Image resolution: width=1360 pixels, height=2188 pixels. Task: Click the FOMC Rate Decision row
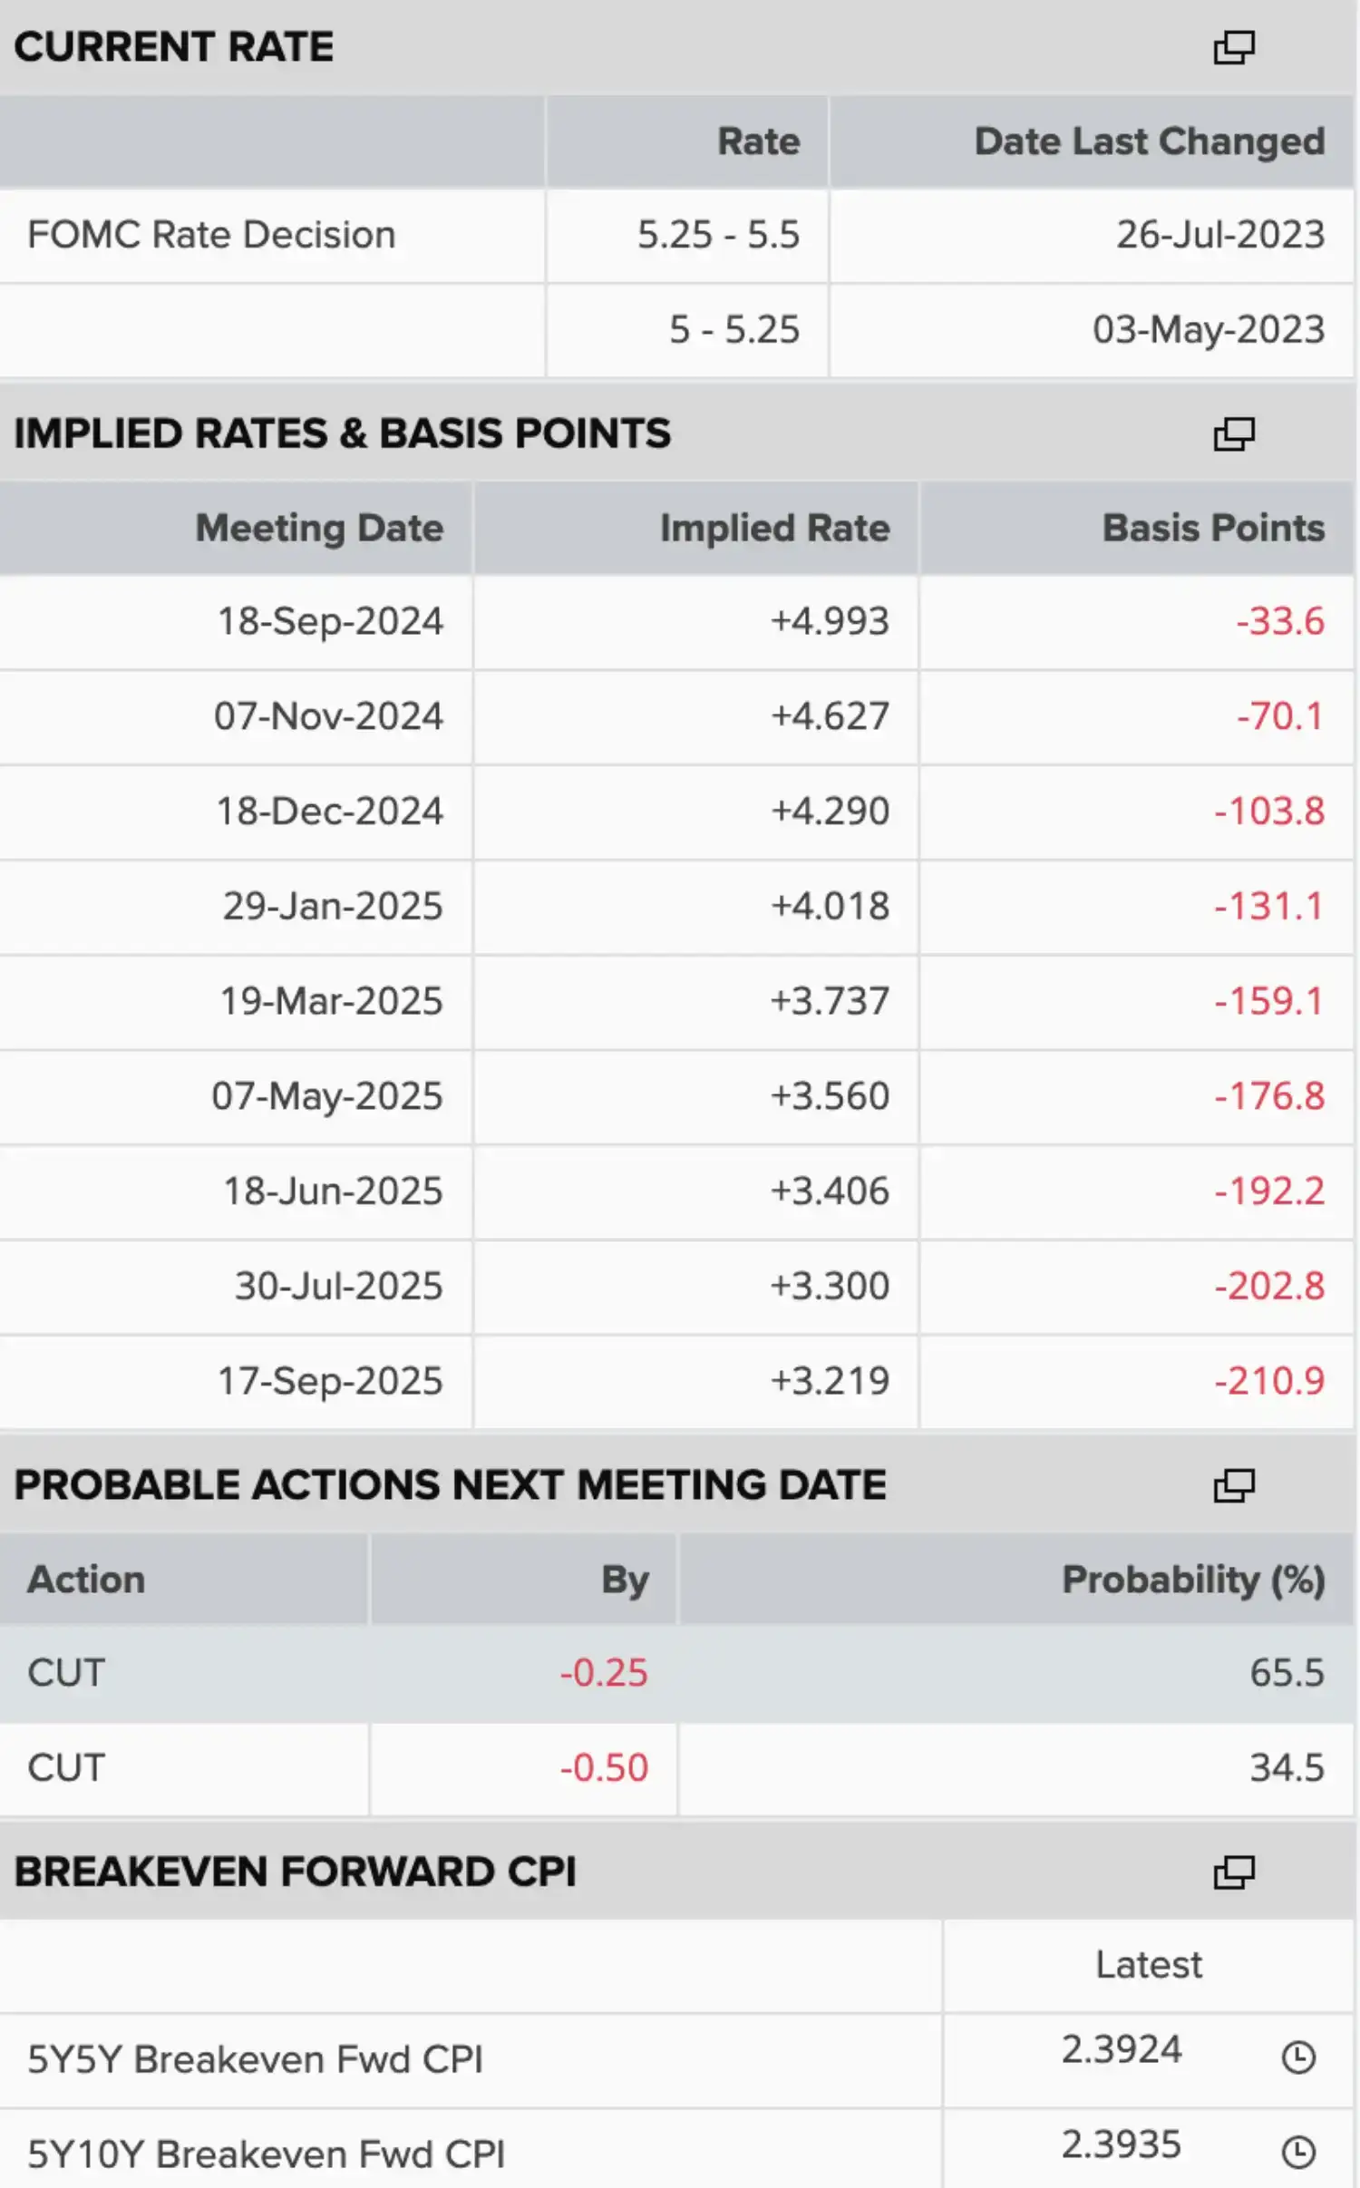(677, 235)
